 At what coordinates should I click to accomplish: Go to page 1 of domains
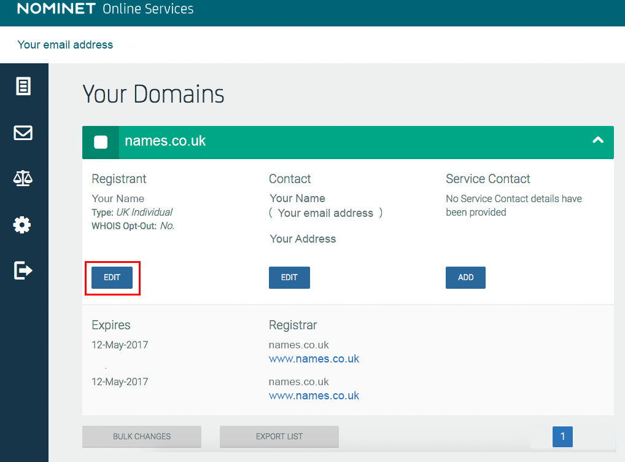pos(562,436)
